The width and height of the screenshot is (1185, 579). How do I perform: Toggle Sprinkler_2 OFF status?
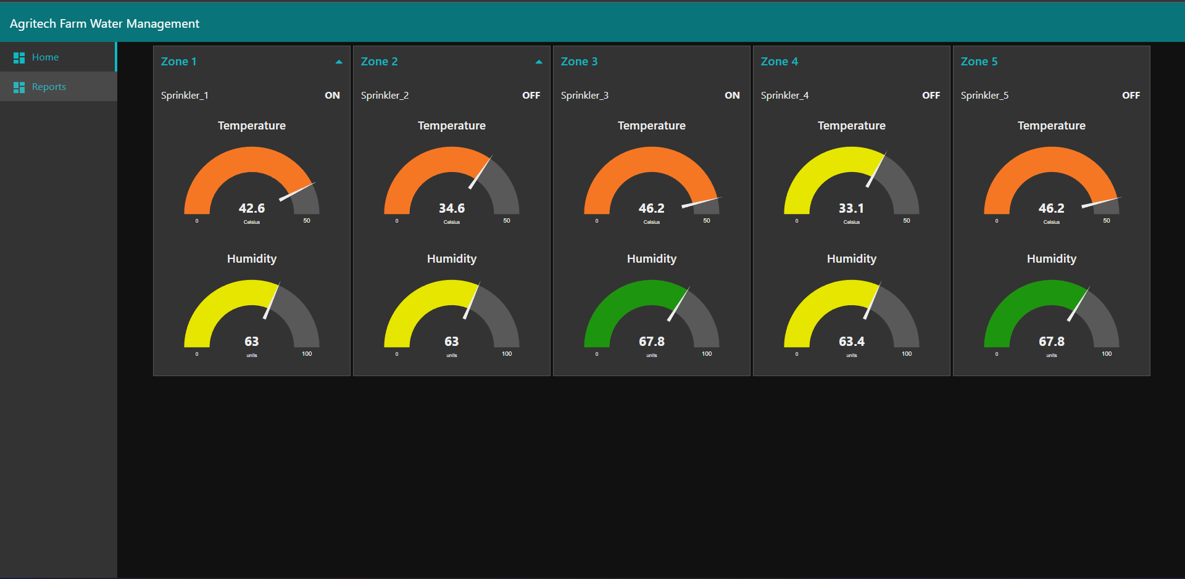531,95
